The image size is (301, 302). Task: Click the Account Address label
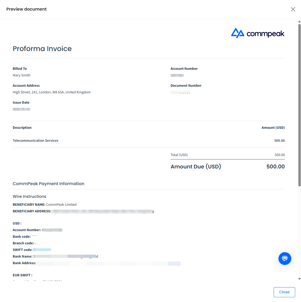point(26,85)
